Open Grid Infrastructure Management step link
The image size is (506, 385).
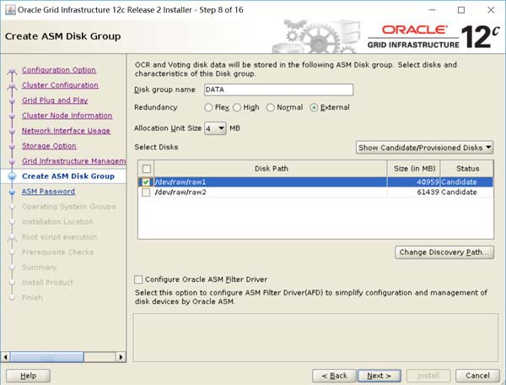coord(74,161)
